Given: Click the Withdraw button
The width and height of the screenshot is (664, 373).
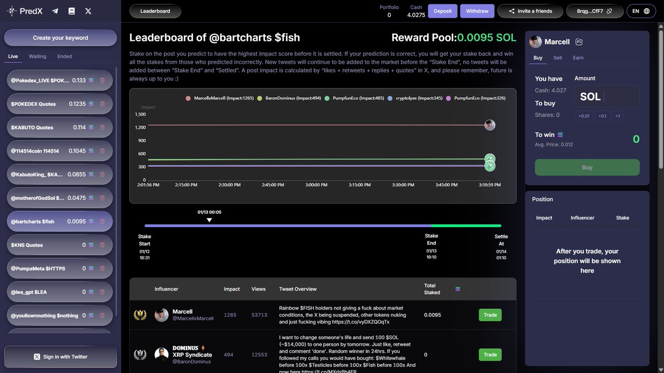Looking at the screenshot, I should pos(477,11).
